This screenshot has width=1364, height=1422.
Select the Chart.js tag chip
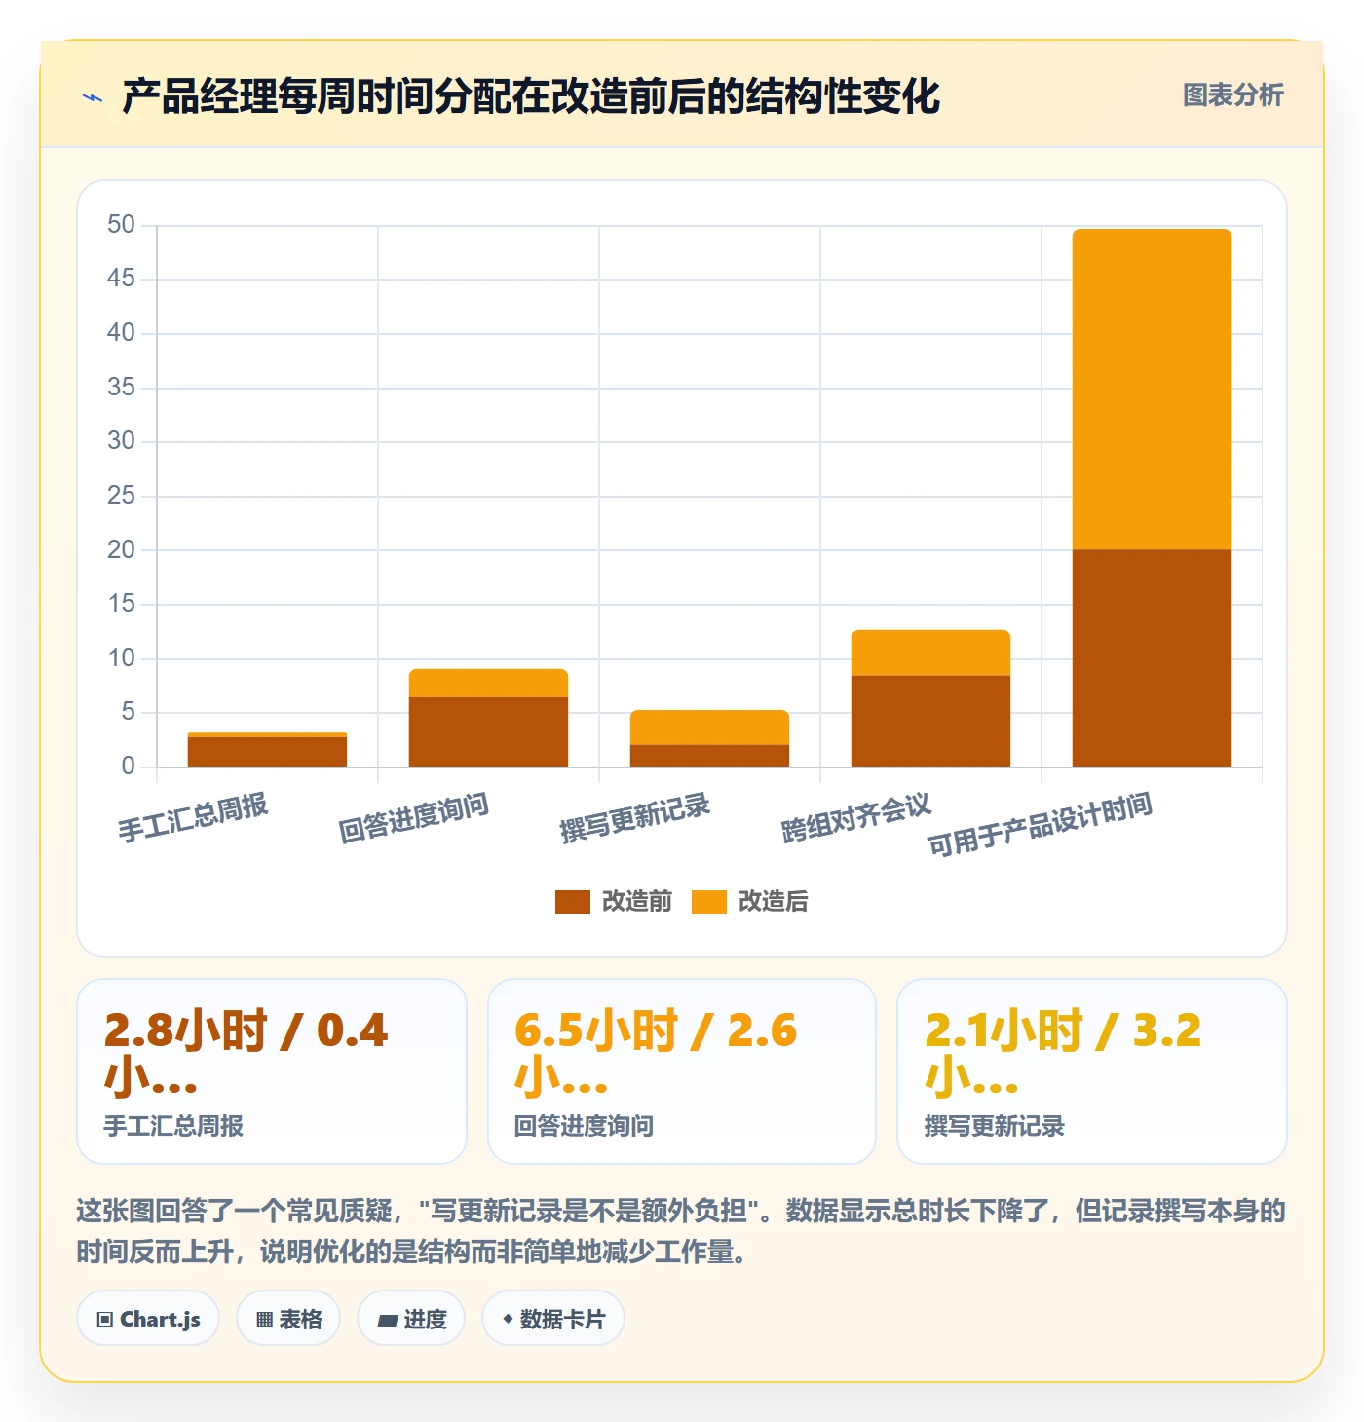[148, 1319]
